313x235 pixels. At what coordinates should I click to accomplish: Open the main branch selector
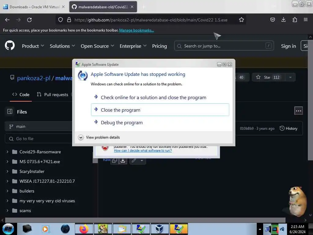(x=39, y=126)
